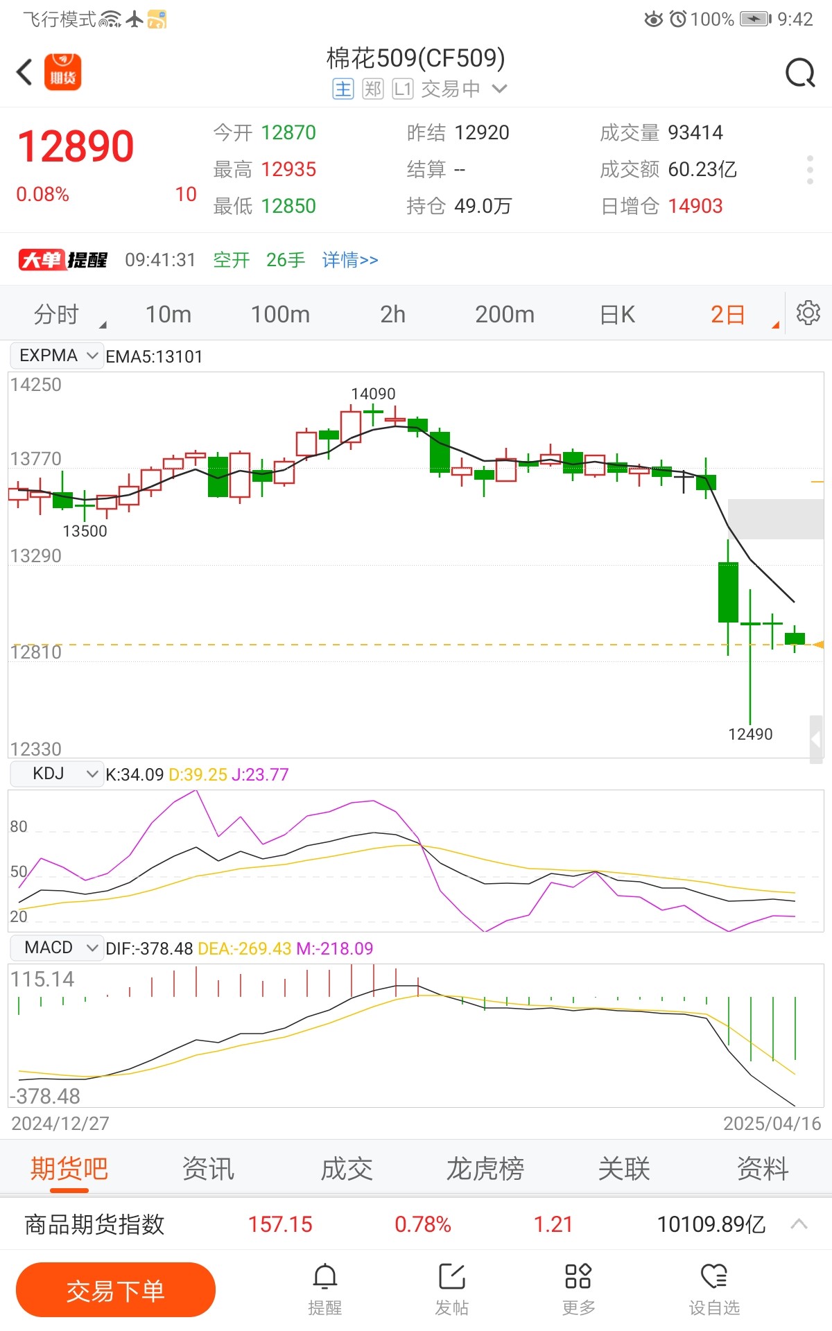Select the 日K chart period
Image resolution: width=832 pixels, height=1331 pixels.
click(x=617, y=315)
